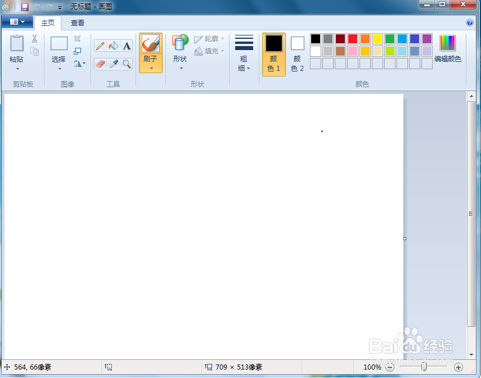Pick the lime green color swatch

tap(390, 51)
